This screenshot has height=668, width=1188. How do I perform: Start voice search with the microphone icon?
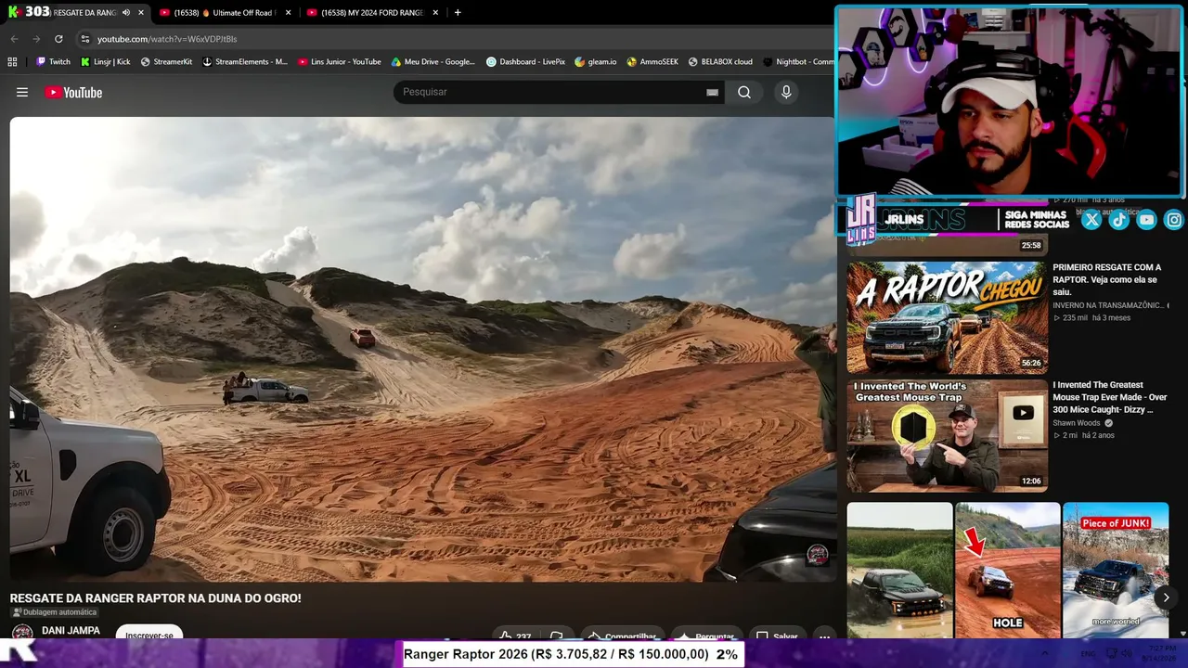coord(786,92)
